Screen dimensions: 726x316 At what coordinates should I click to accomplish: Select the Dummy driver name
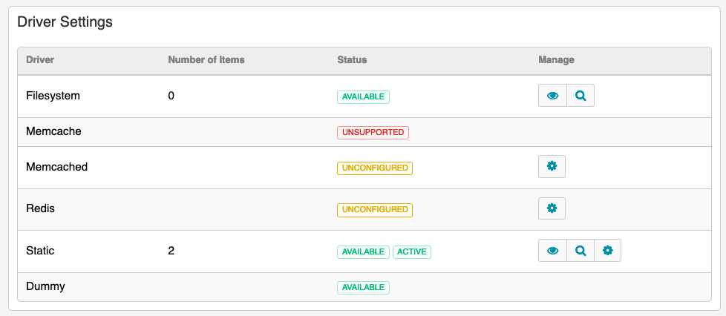coord(45,286)
